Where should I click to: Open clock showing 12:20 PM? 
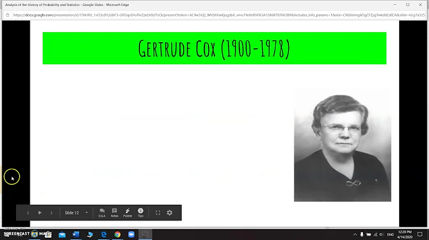point(405,235)
